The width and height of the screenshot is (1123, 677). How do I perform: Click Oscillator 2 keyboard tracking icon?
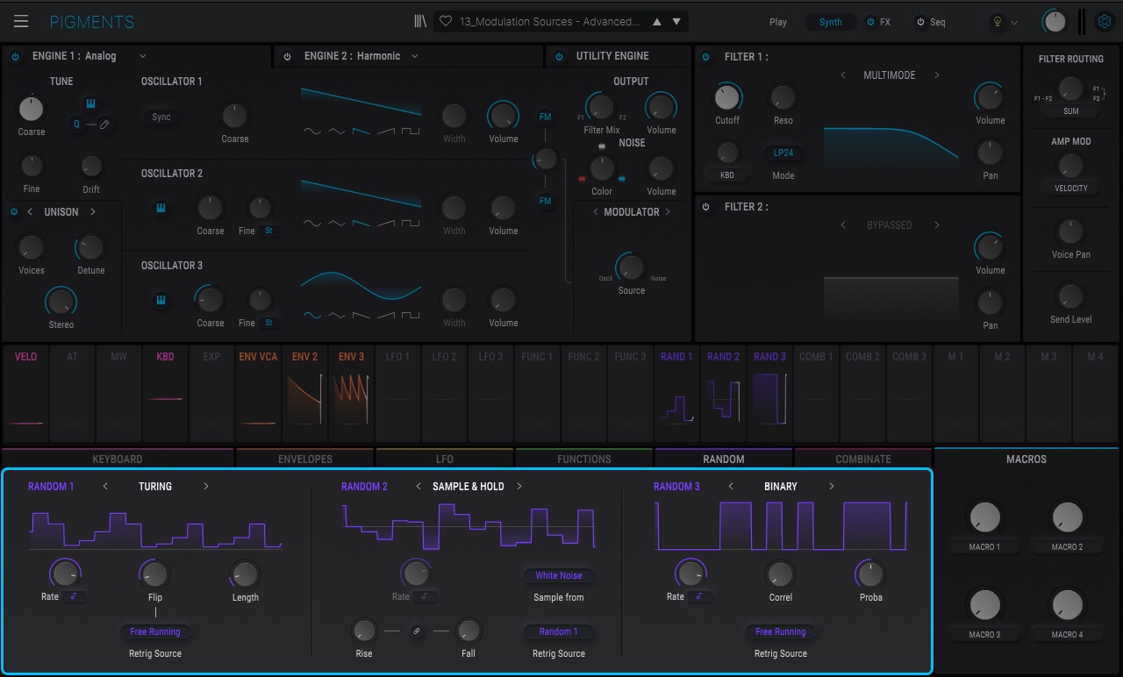click(161, 208)
